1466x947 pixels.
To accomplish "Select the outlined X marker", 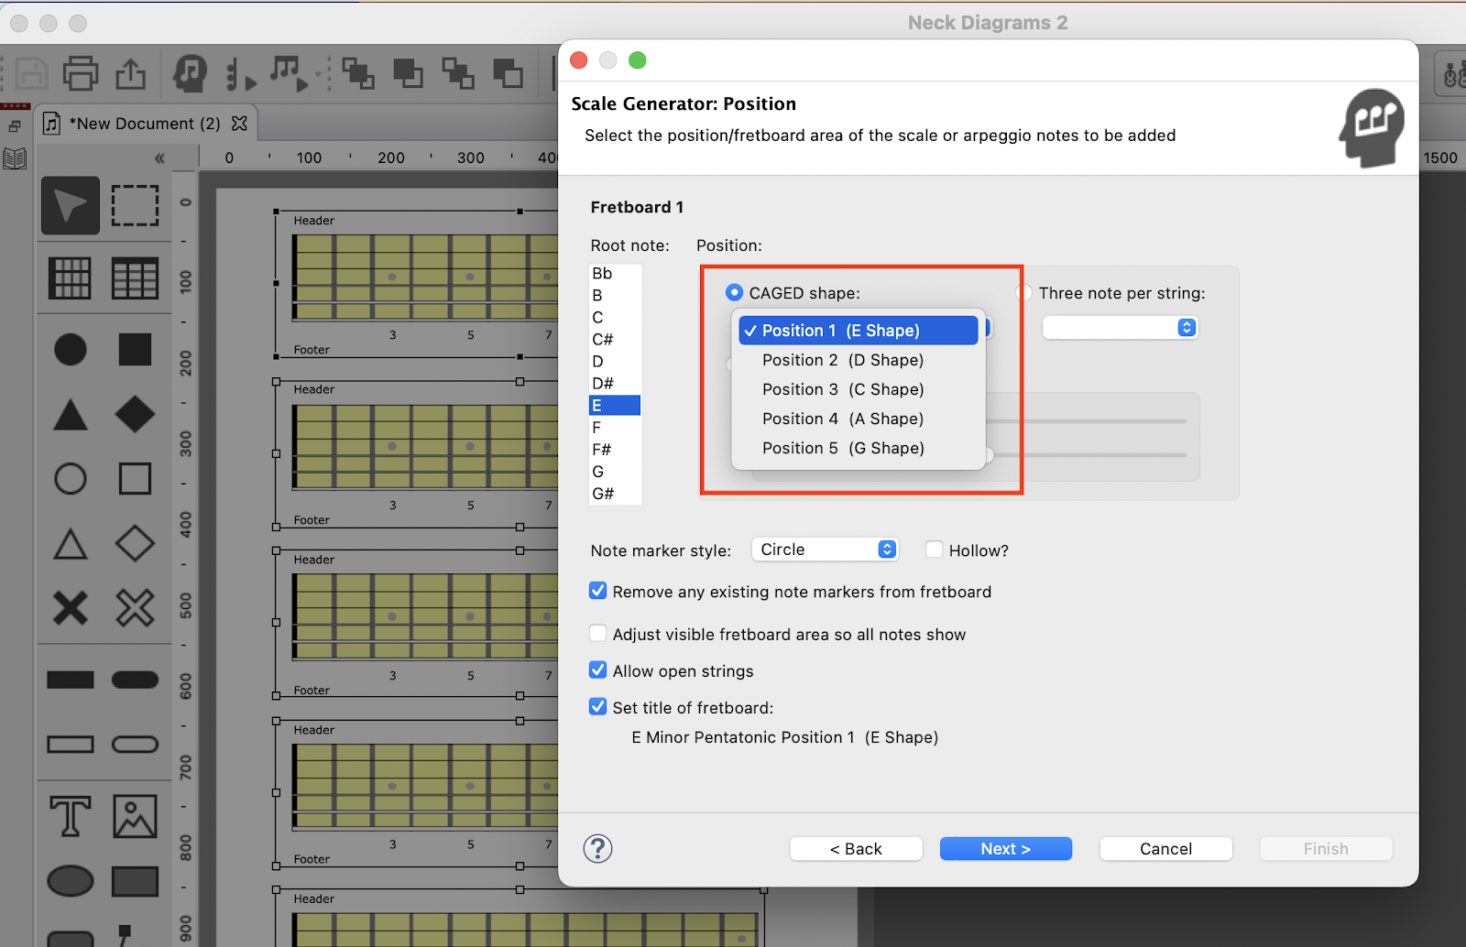I will click(x=135, y=608).
